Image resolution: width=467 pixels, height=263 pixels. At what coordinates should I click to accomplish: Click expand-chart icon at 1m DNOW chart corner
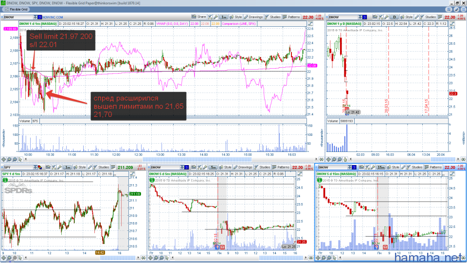pyautogui.click(x=310, y=23)
